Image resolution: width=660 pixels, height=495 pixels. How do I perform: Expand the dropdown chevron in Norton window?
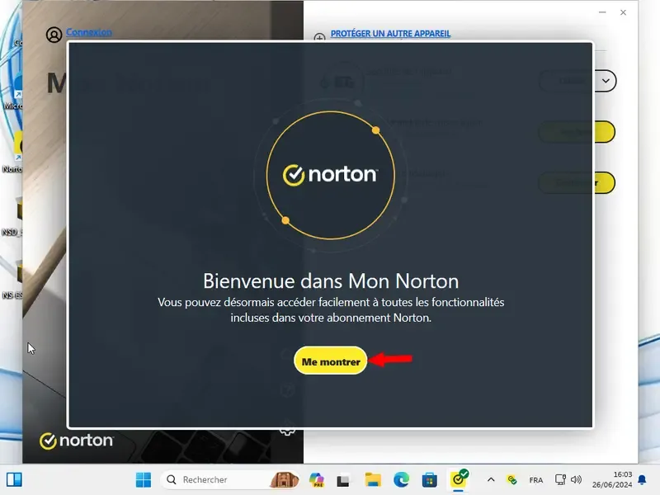[606, 81]
